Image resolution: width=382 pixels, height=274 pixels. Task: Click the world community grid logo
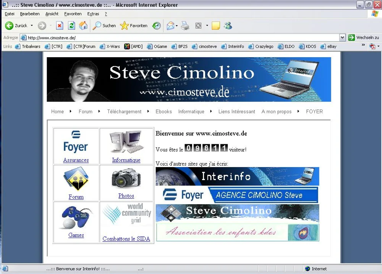126,214
